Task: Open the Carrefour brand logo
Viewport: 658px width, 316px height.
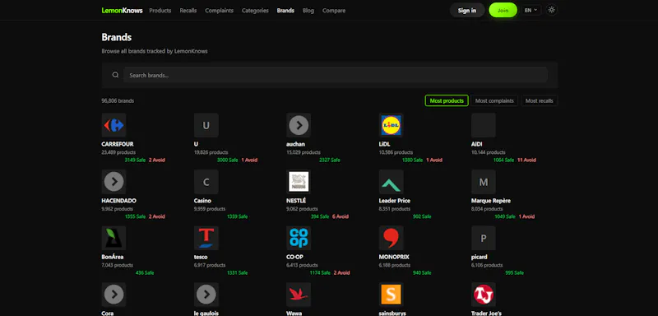Action: (114, 125)
